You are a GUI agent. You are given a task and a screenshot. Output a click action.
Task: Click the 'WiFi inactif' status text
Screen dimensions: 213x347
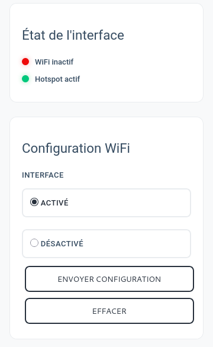(x=54, y=62)
